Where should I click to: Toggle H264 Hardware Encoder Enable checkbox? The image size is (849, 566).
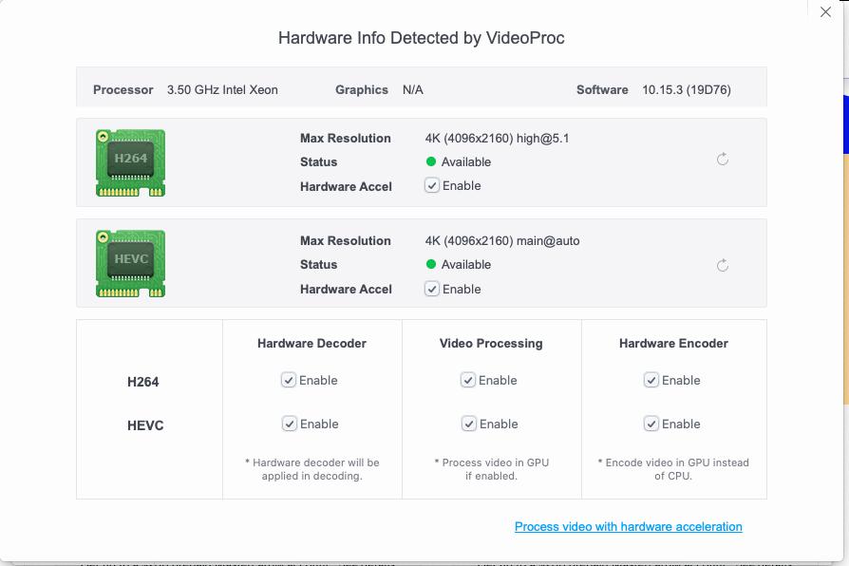click(651, 381)
